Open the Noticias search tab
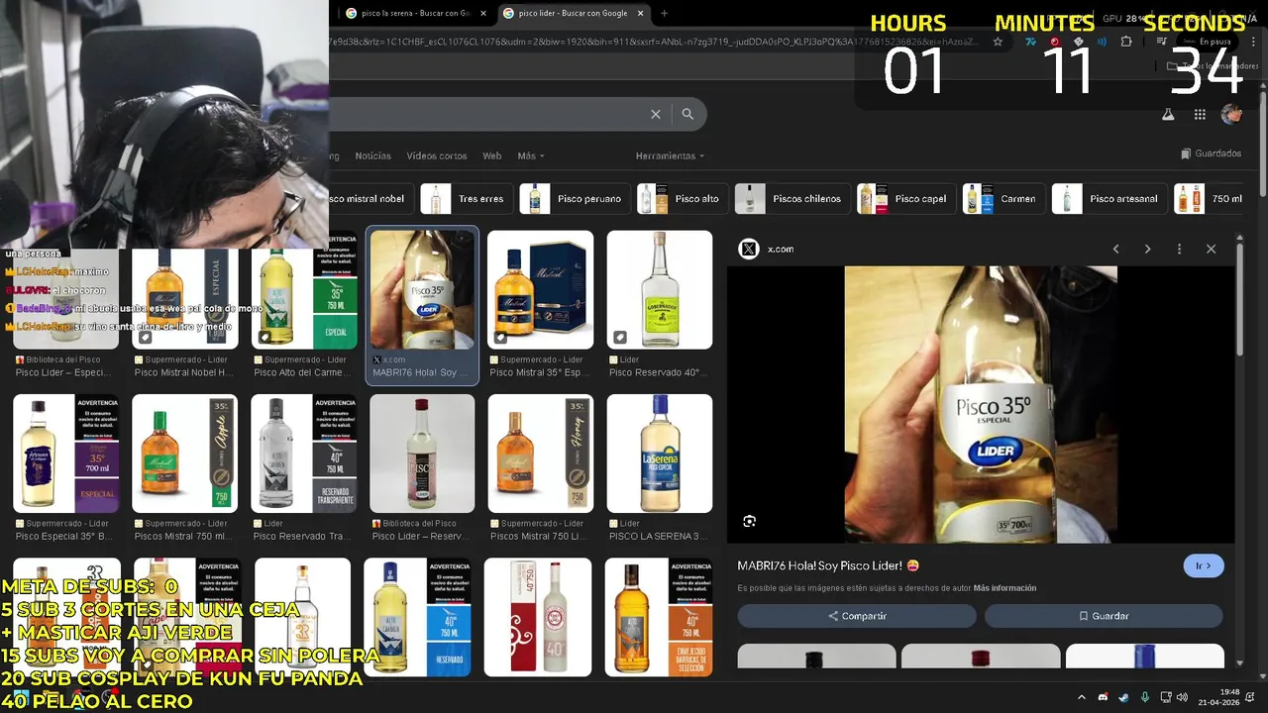Screen dimensions: 1268x713 click(373, 155)
